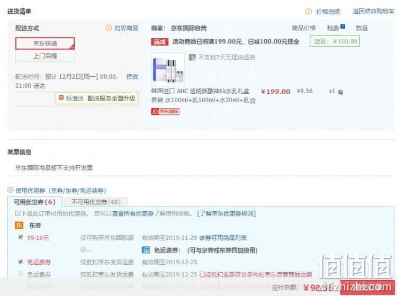Click the 京东国际商品暂不支持开发票 notice

54,168
